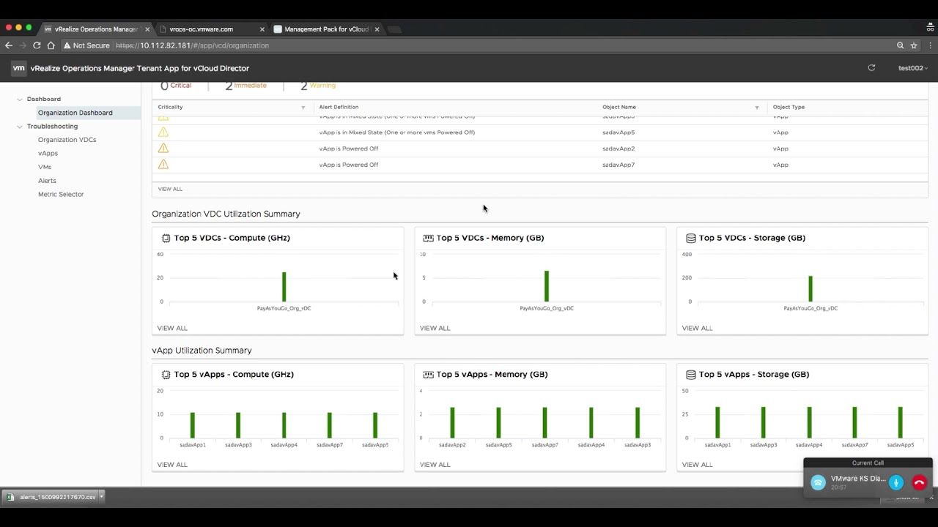Screen dimensions: 938x527
Task: Click the browser back arrow
Action: pyautogui.click(x=9, y=45)
